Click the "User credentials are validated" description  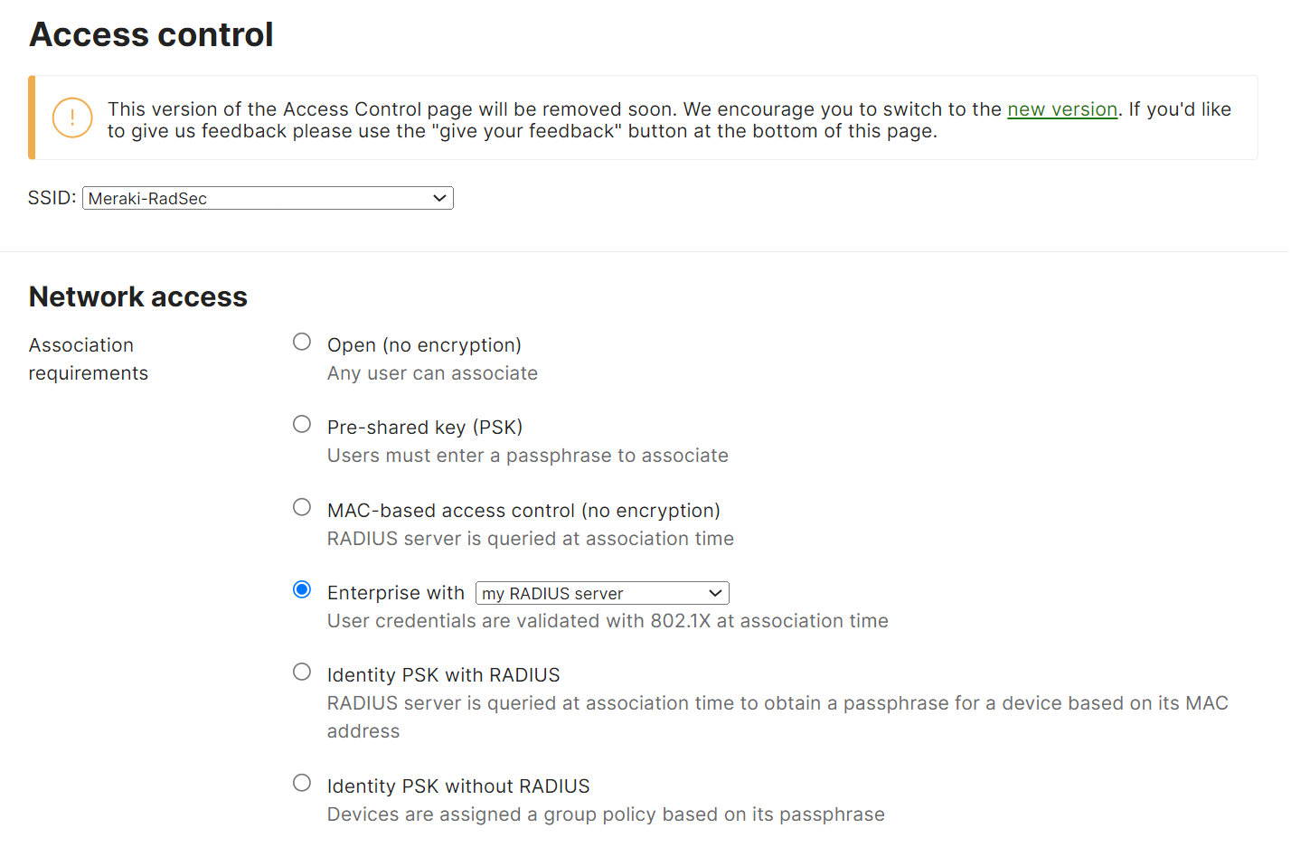(608, 621)
